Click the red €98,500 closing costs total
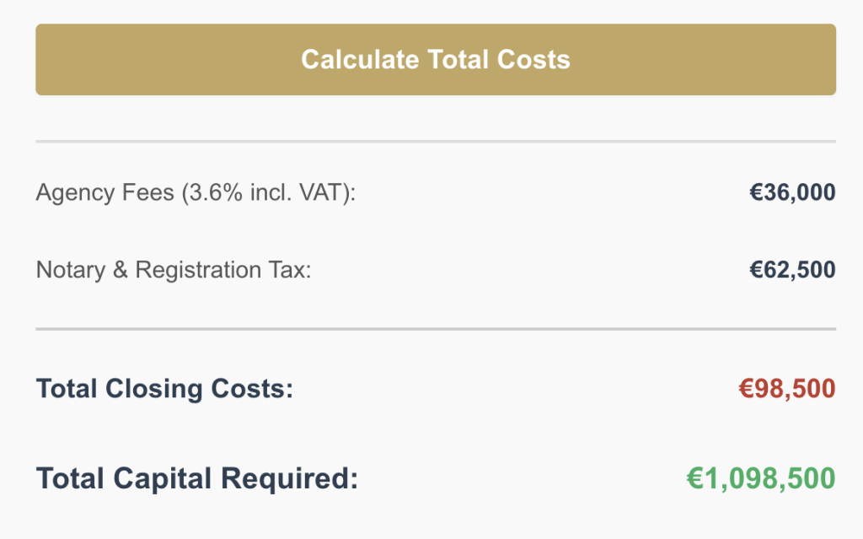This screenshot has width=863, height=539. [x=787, y=389]
